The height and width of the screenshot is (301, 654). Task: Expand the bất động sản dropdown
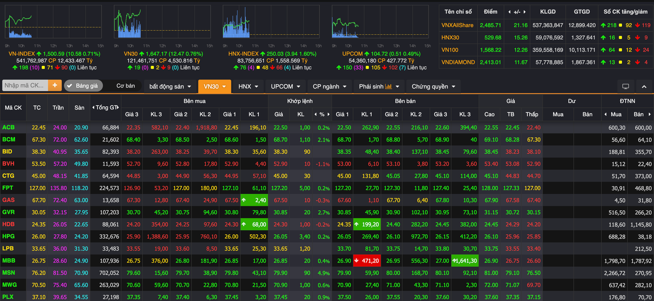pyautogui.click(x=170, y=87)
